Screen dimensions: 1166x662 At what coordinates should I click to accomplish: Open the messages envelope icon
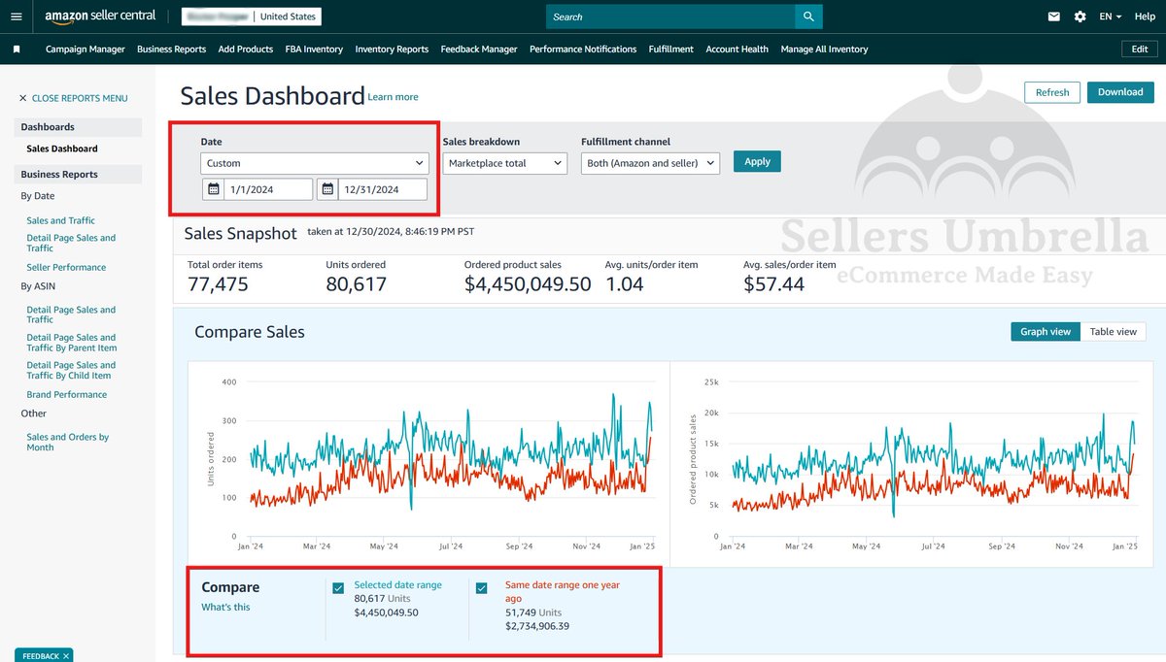pyautogui.click(x=1053, y=17)
